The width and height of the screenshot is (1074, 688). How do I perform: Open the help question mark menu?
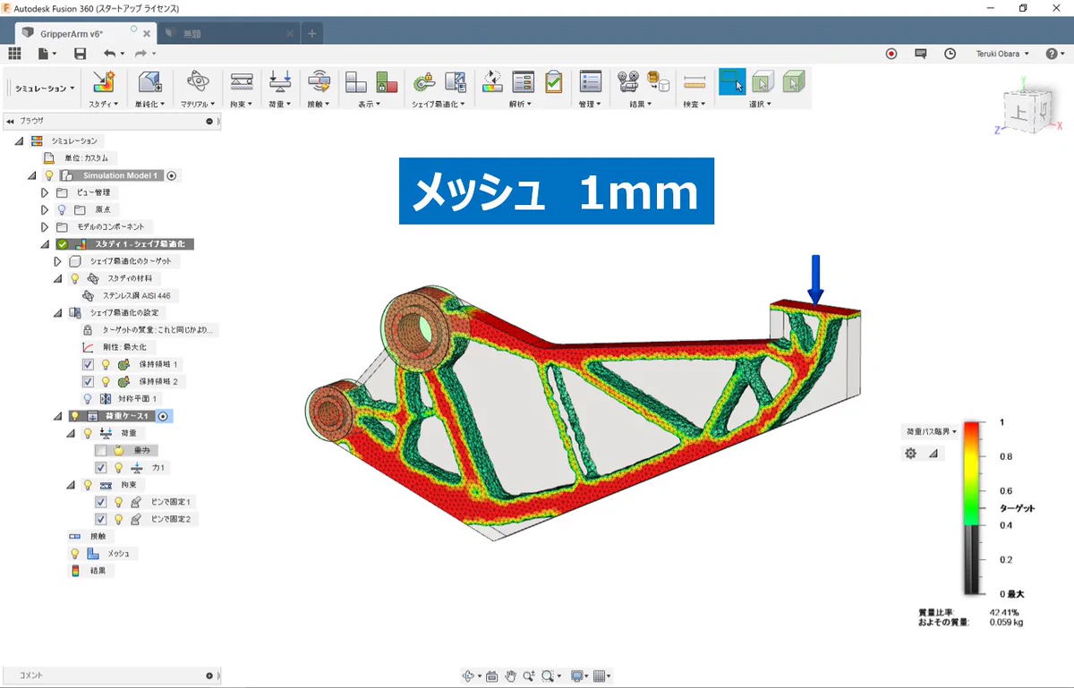[x=1054, y=54]
